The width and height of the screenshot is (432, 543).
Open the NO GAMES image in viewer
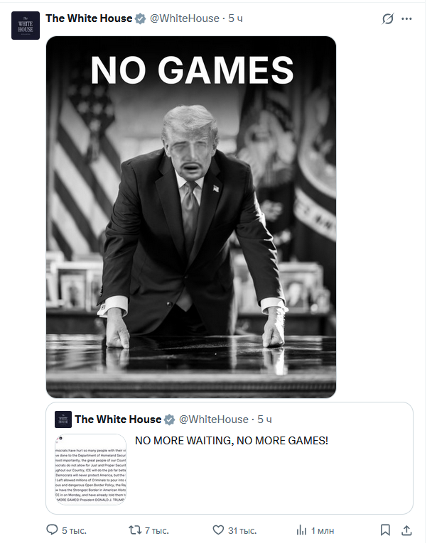[191, 216]
